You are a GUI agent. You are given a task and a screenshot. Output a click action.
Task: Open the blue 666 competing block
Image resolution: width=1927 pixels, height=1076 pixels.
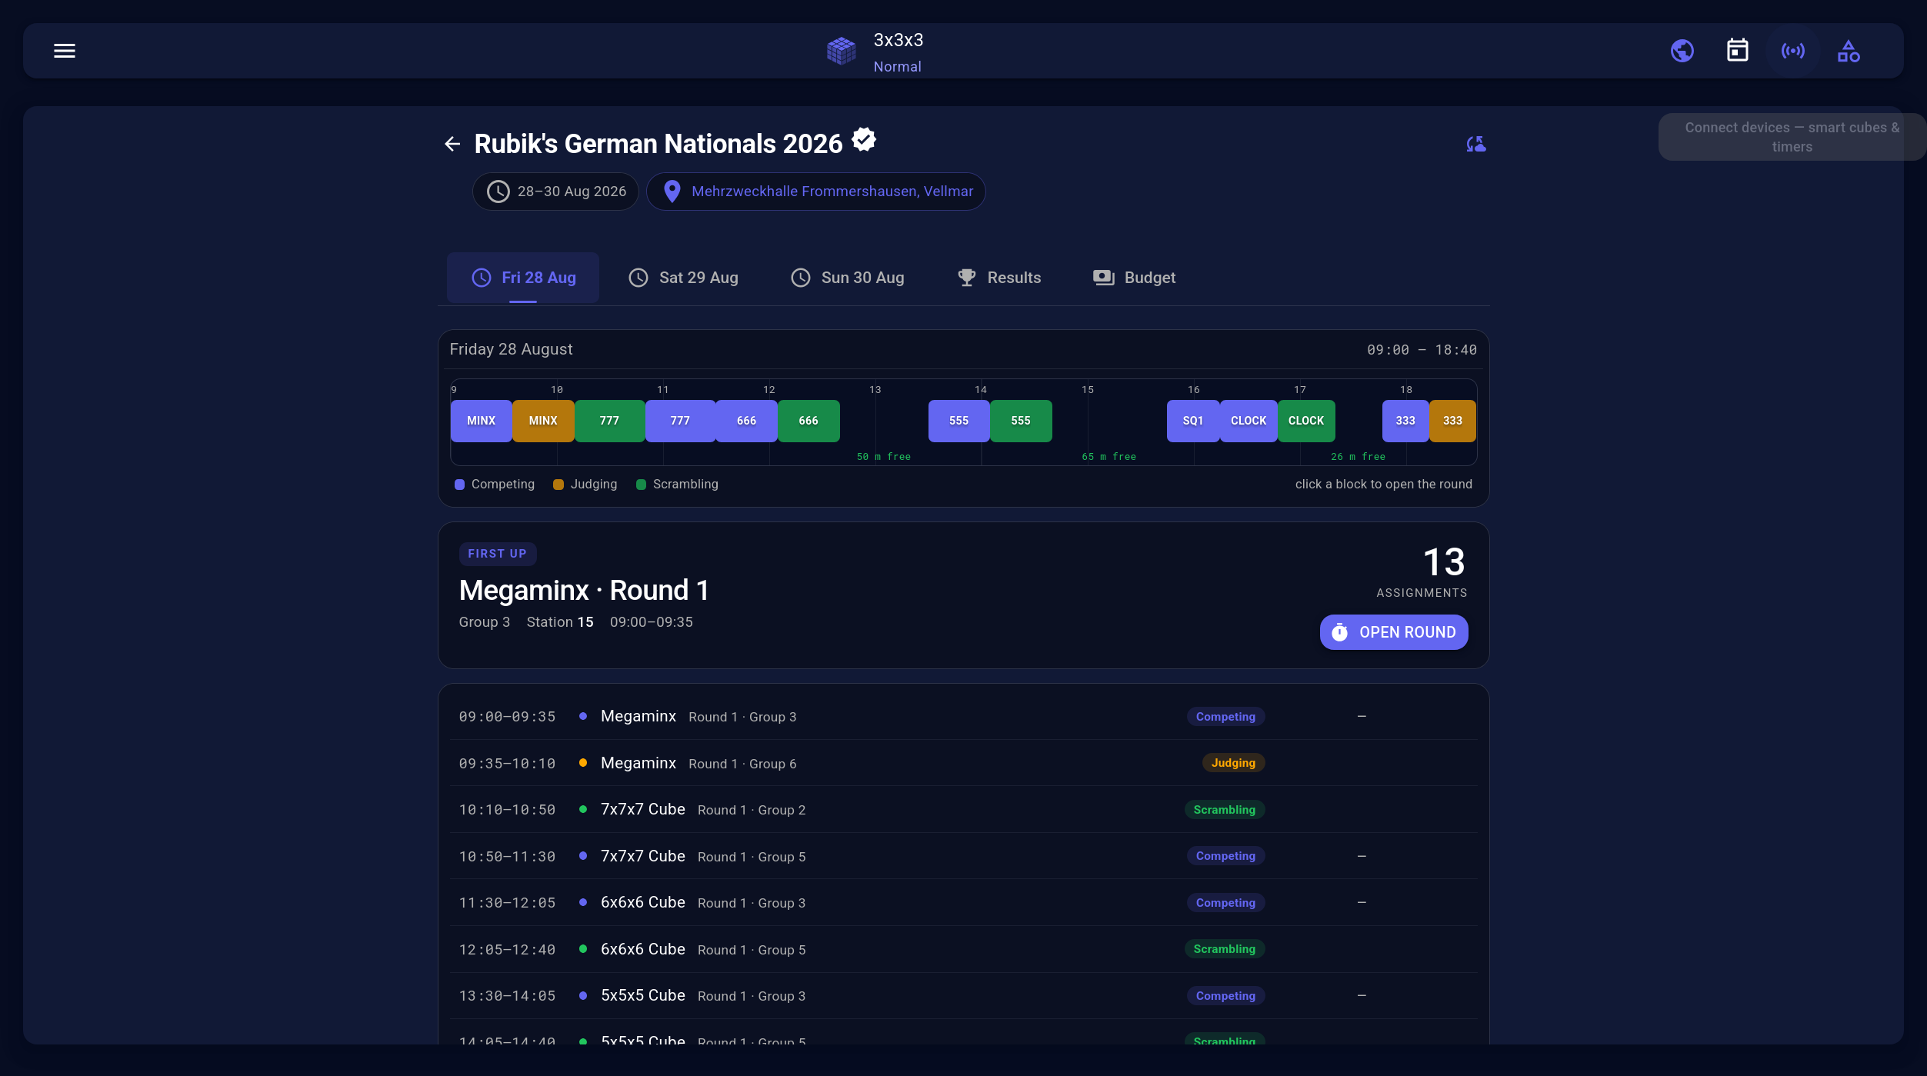coord(746,421)
